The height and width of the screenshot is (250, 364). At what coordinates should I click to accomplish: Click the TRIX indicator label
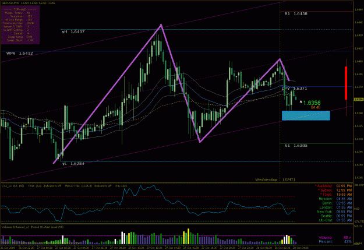click(x=44, y=186)
